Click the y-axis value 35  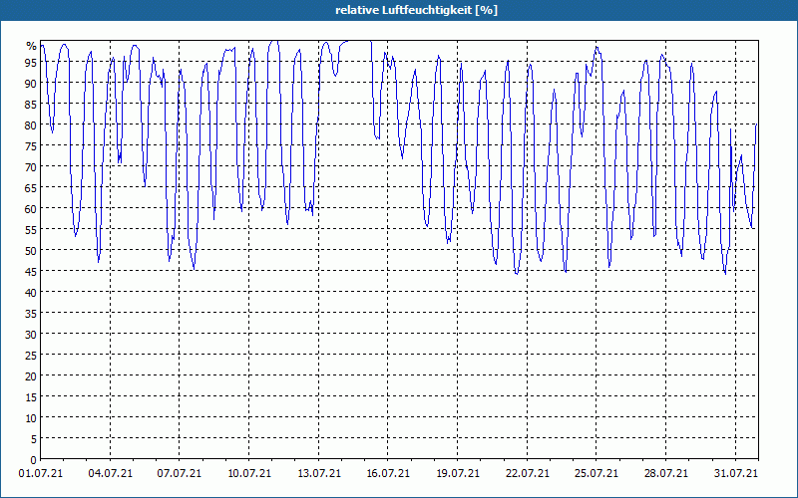[31, 314]
